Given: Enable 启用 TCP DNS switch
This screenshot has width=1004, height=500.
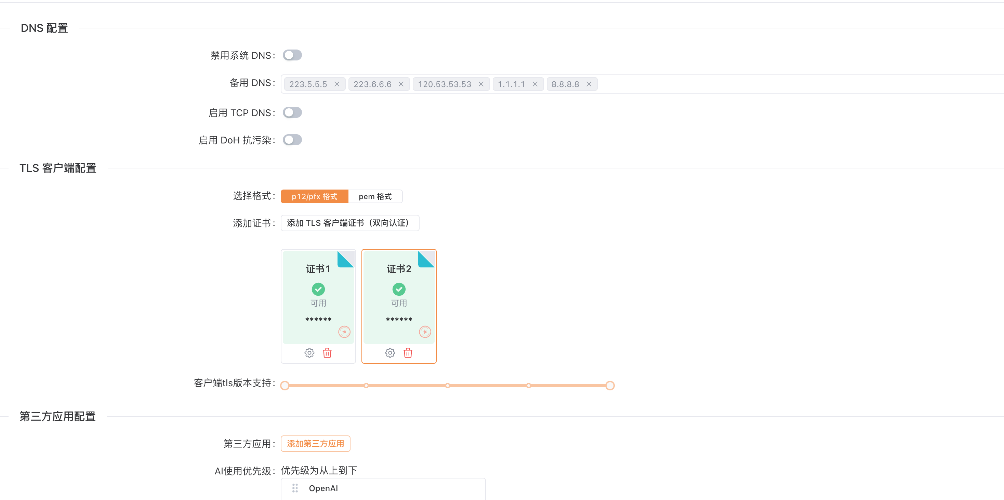Looking at the screenshot, I should (x=292, y=113).
